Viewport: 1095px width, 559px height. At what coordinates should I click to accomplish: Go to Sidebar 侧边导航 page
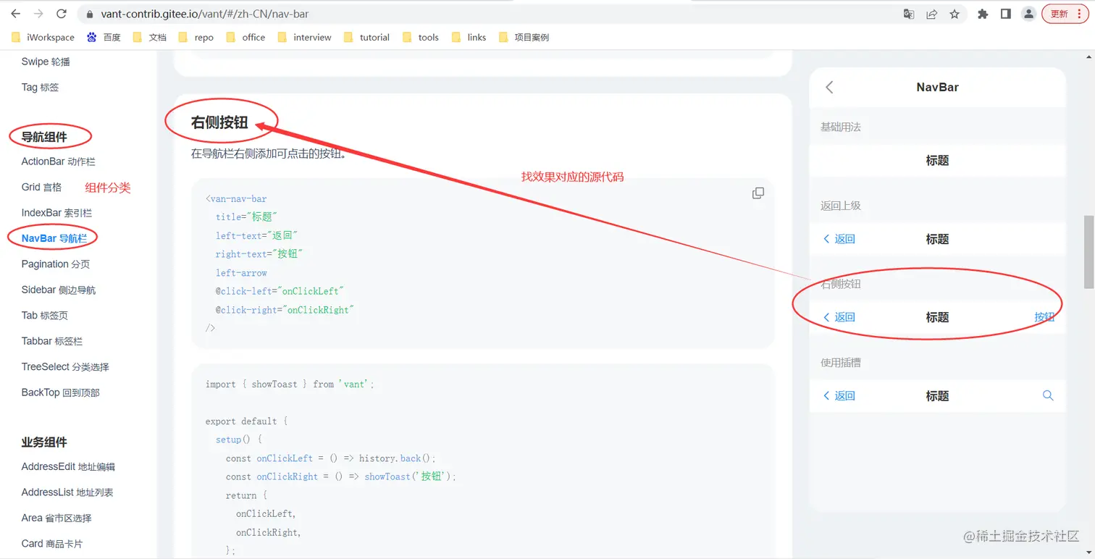(x=59, y=290)
